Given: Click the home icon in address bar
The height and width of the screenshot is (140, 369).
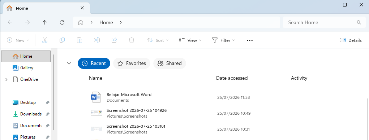Looking at the screenshot, I should (x=81, y=22).
